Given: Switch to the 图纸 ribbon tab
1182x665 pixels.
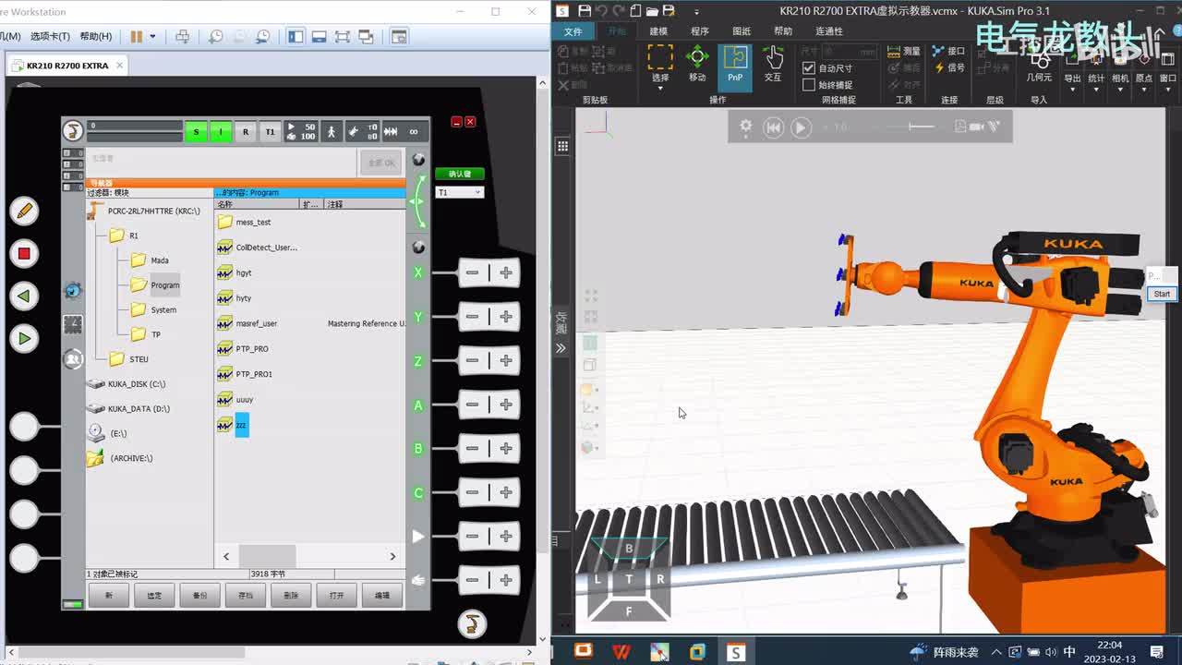Looking at the screenshot, I should point(742,31).
